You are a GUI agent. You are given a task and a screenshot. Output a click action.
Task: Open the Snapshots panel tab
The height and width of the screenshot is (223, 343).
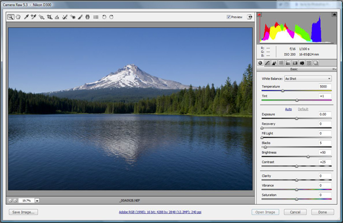(316, 63)
